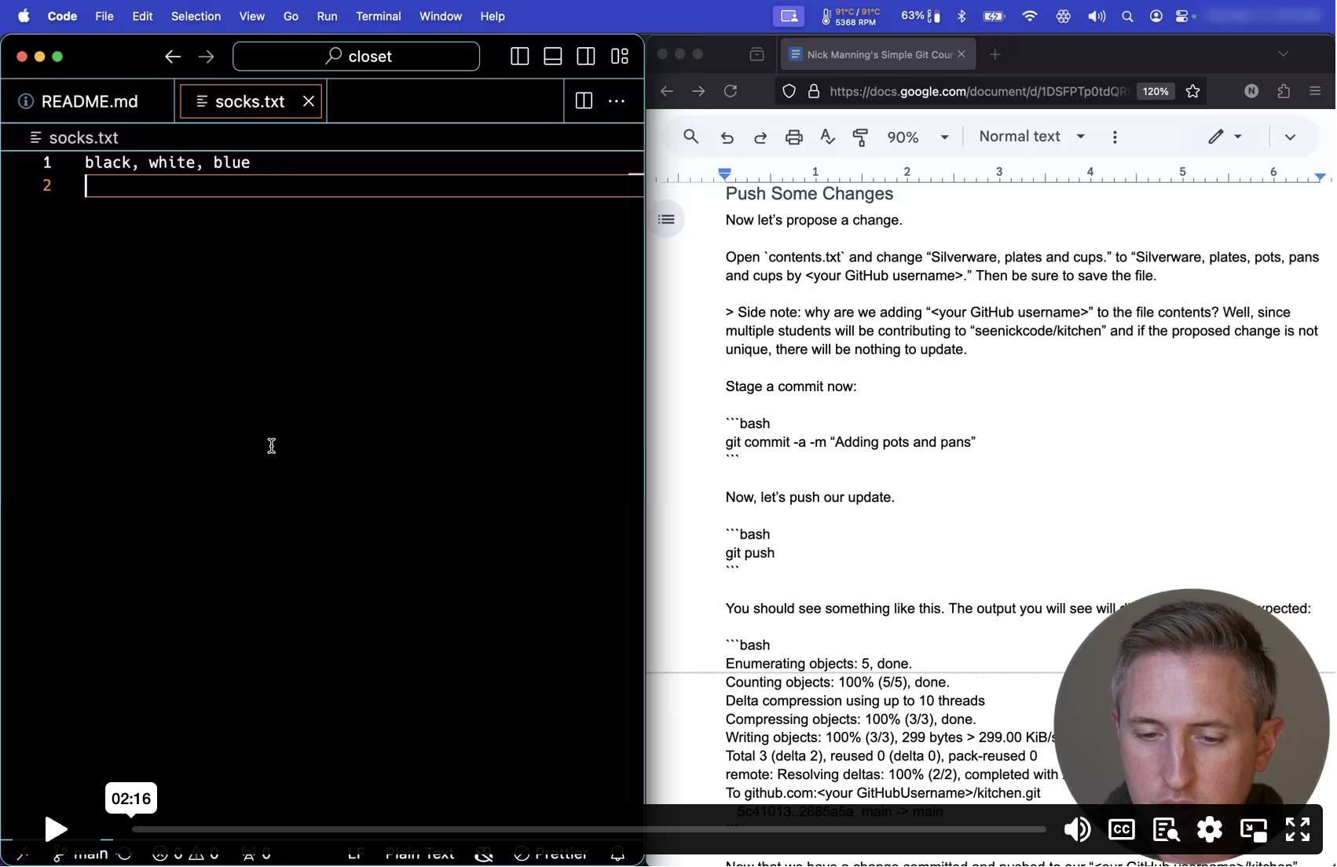
Task: Select the Nick Manning's Simple Git Course browser tab
Action: (x=878, y=54)
